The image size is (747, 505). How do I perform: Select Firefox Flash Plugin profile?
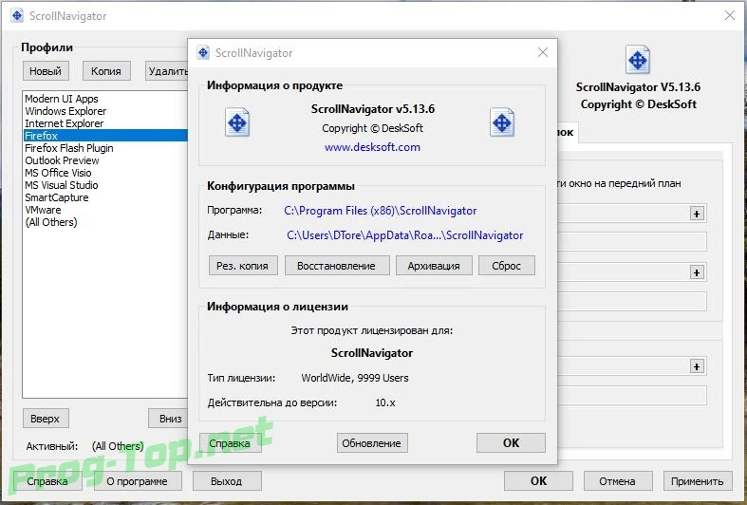coord(105,148)
